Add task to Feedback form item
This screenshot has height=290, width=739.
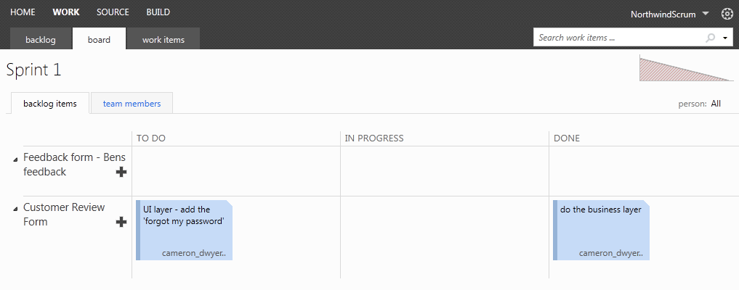tap(121, 172)
